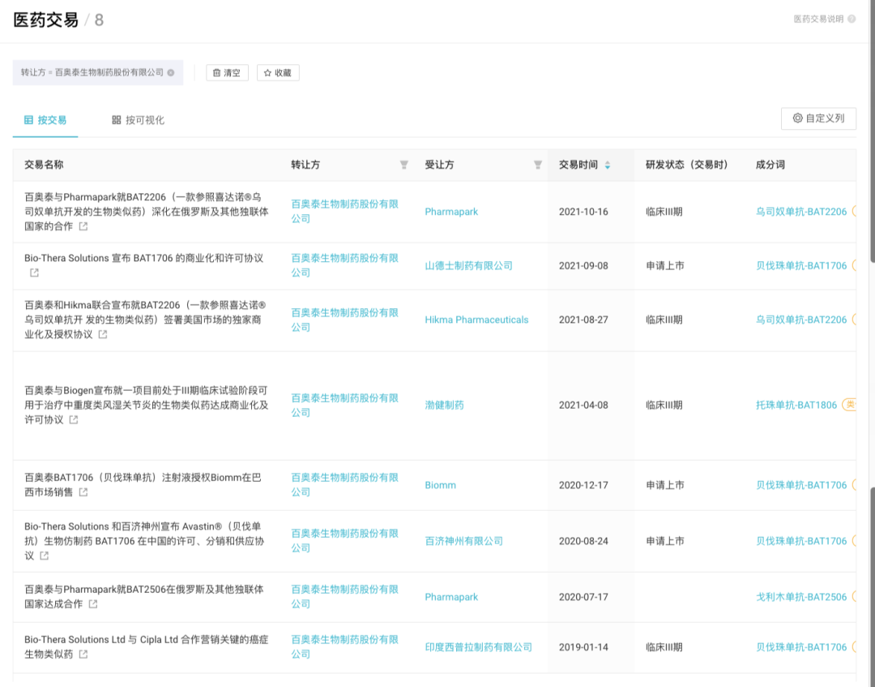Open 渤健制药 link
This screenshot has width=875, height=687.
444,405
